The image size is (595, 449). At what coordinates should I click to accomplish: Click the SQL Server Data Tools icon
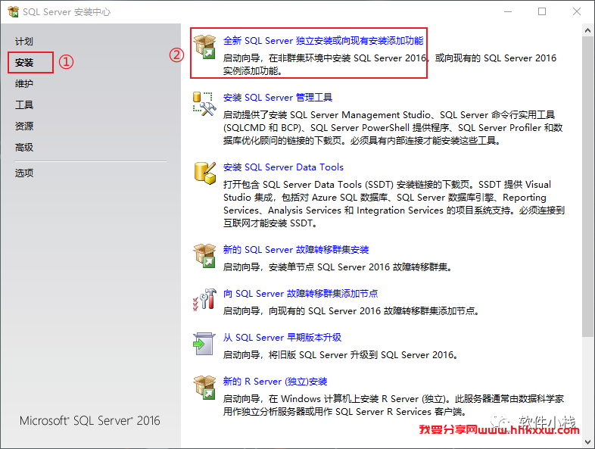click(x=205, y=173)
